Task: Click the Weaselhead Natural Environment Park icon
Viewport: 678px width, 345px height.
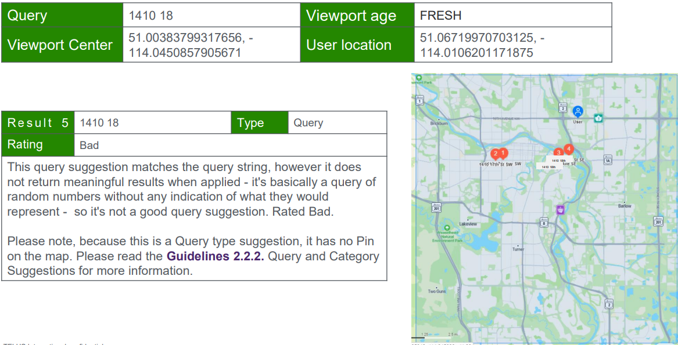Action: coord(446,228)
